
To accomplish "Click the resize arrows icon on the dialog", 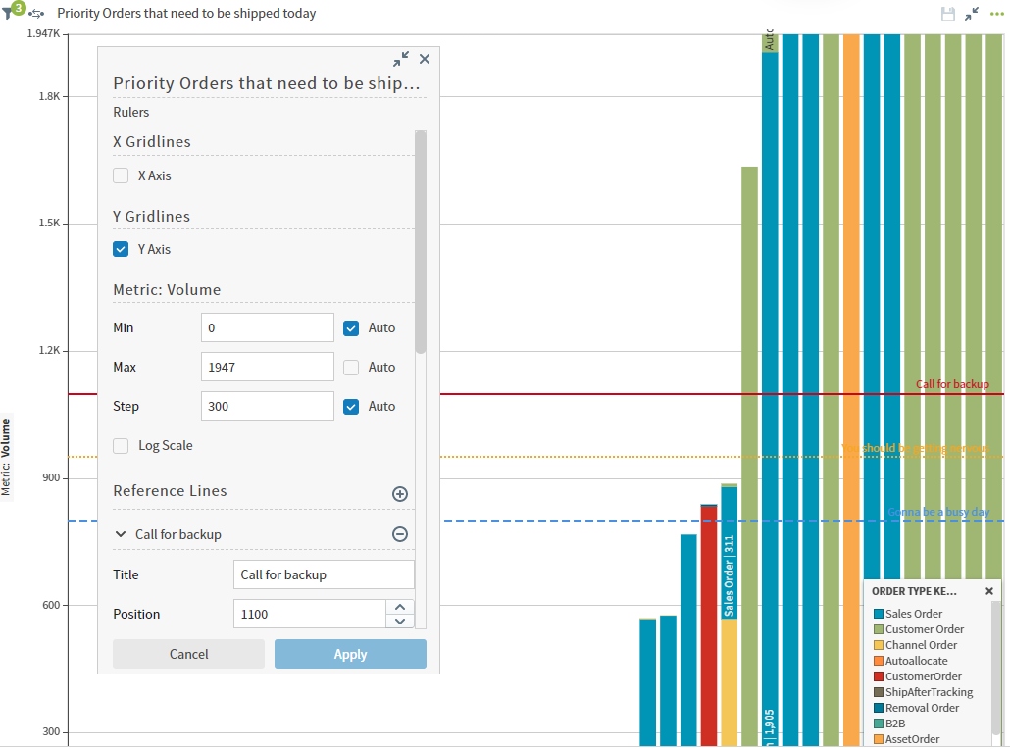I will (x=401, y=59).
